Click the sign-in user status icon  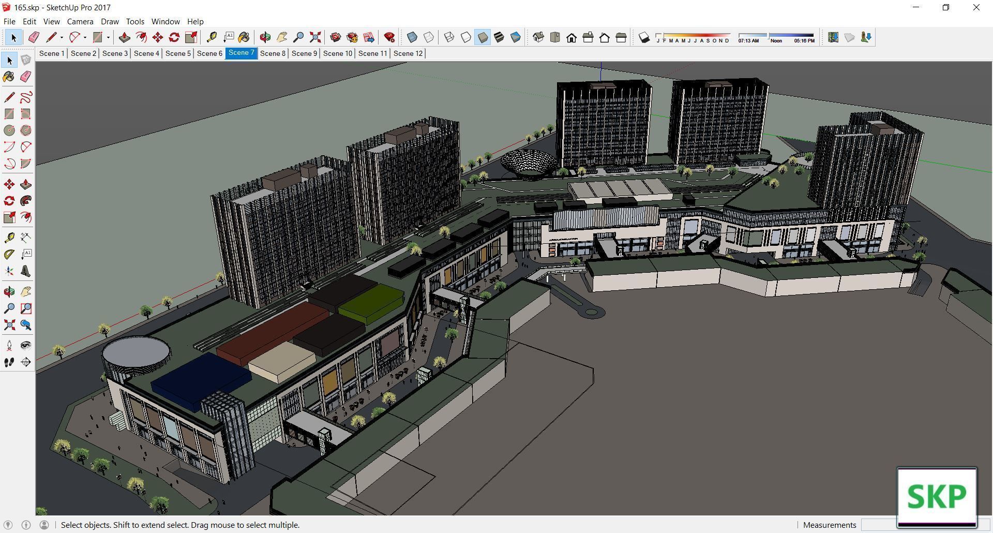[x=44, y=525]
